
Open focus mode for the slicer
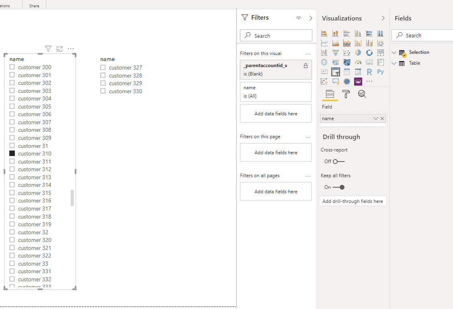59,49
